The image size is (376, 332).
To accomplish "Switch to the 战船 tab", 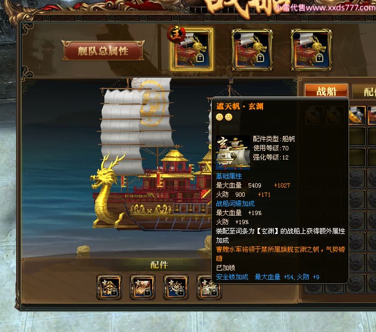I will pyautogui.click(x=326, y=91).
